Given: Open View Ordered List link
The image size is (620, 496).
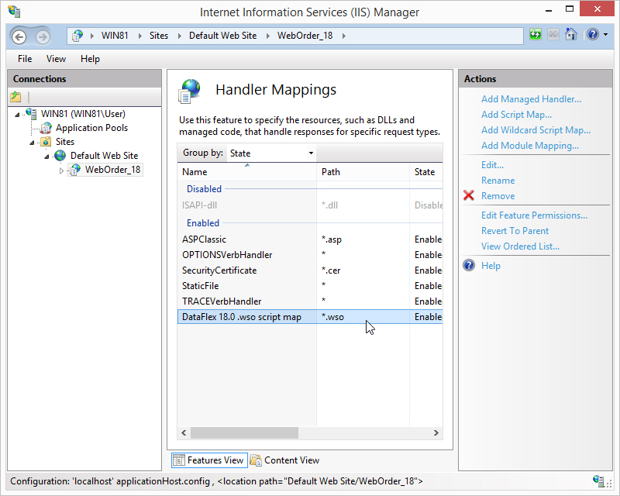Looking at the screenshot, I should [520, 246].
